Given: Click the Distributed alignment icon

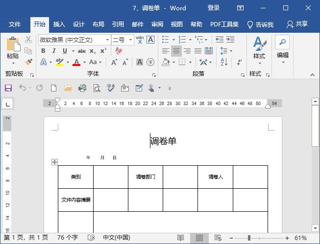Looking at the screenshot, I should pos(209,51).
